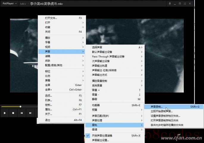Skip to next track button
Screen dimensions: 204x143
[30, 113]
